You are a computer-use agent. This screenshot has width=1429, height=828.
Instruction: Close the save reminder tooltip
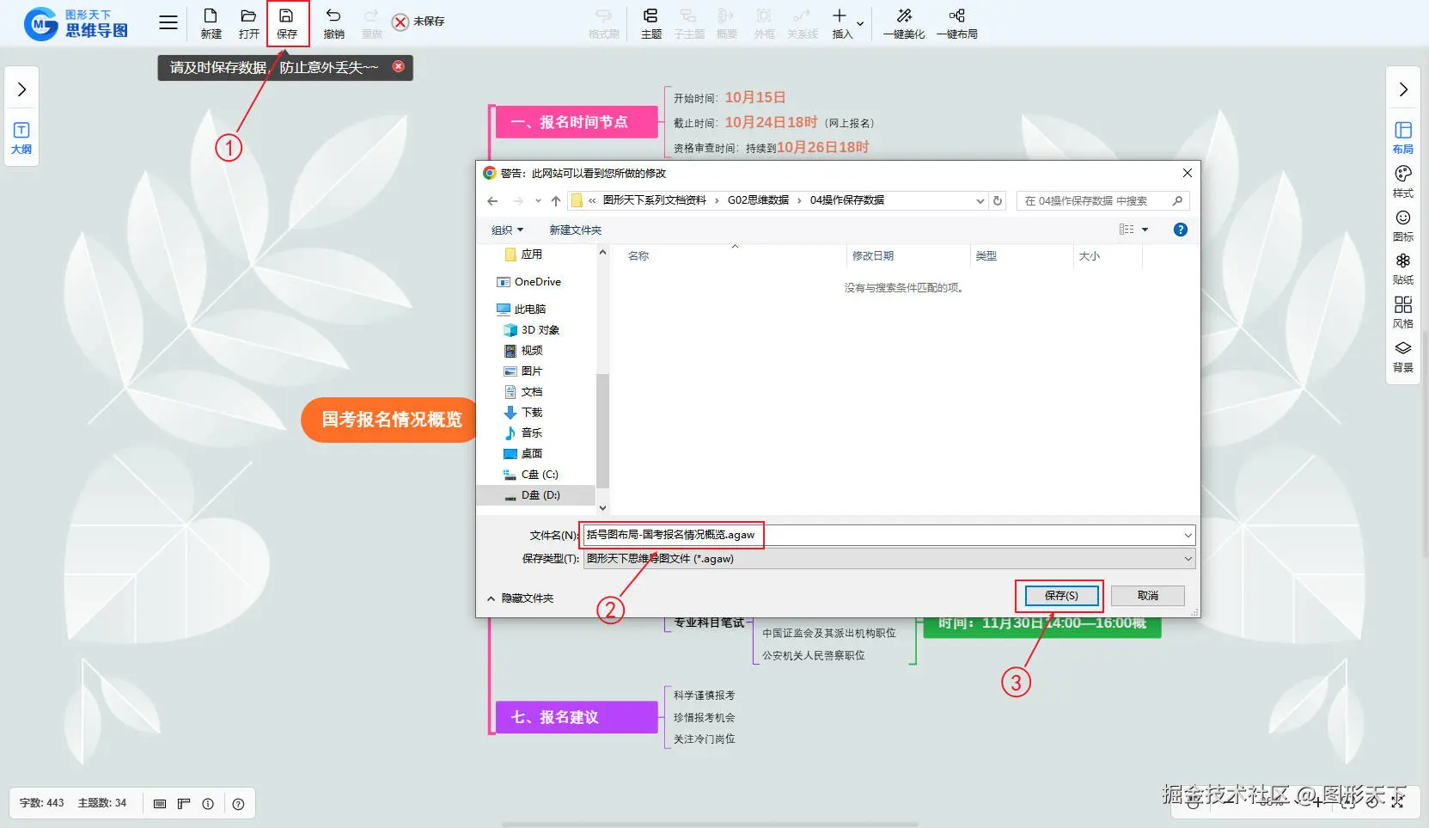click(x=398, y=66)
